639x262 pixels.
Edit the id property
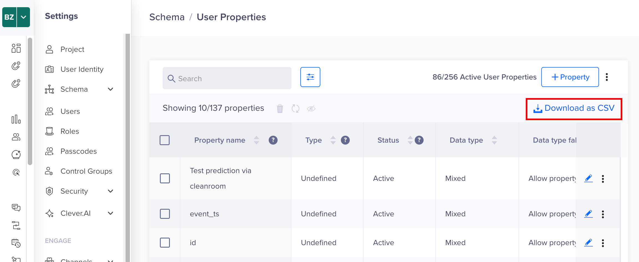coord(588,243)
